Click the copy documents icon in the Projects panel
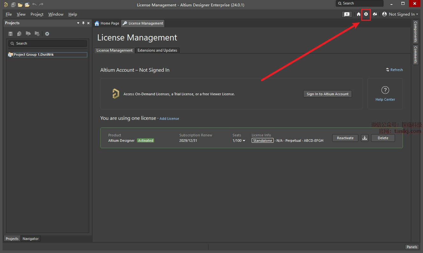The height and width of the screenshot is (253, 423). click(19, 34)
